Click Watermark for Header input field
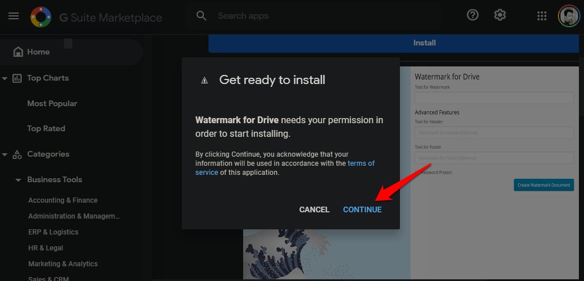 pos(494,132)
